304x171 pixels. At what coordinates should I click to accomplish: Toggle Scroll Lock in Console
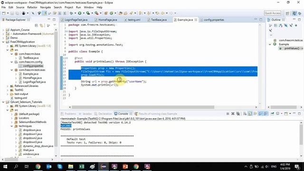250,114
